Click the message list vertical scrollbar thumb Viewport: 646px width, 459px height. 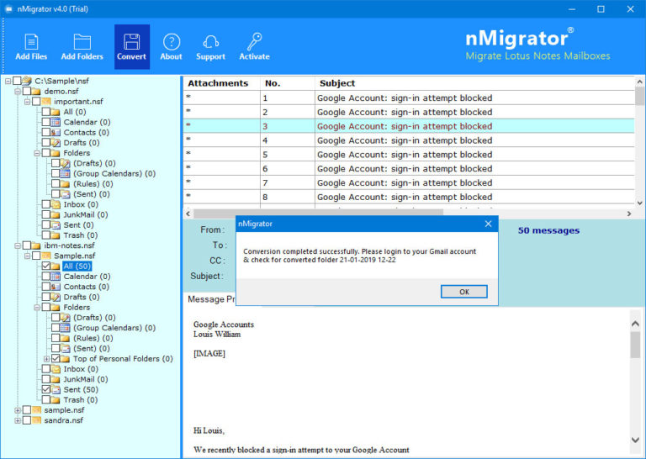[639, 97]
